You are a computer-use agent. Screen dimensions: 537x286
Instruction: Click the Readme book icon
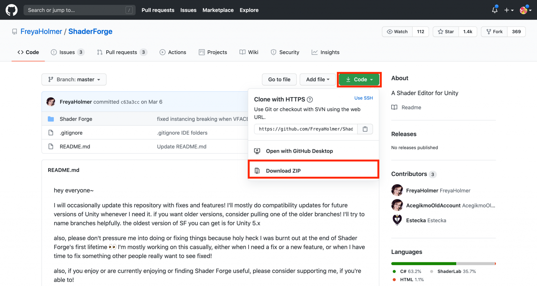click(394, 107)
